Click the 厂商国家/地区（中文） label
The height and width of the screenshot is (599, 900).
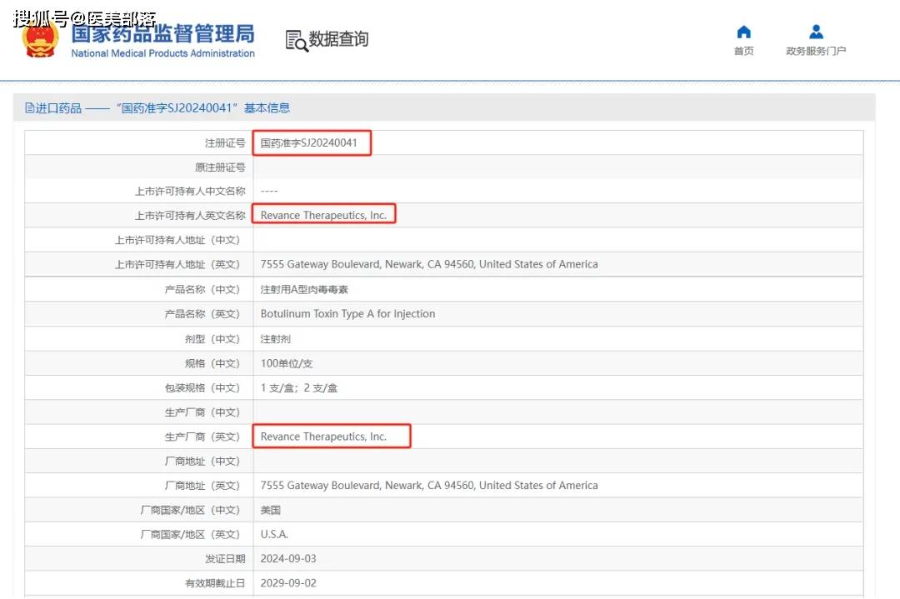(x=190, y=510)
